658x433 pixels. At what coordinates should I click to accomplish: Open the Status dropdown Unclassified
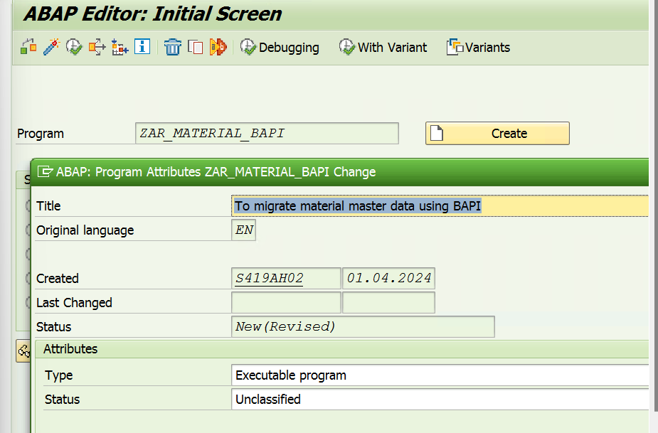point(440,400)
